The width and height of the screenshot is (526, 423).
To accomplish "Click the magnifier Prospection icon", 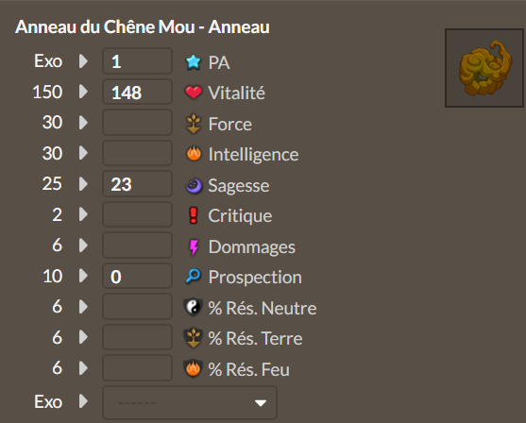I will pos(194,277).
